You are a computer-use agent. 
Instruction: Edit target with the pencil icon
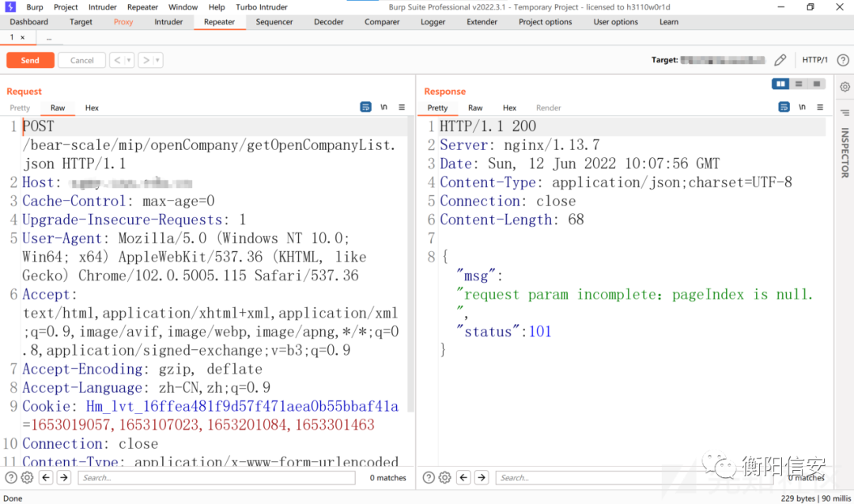780,60
